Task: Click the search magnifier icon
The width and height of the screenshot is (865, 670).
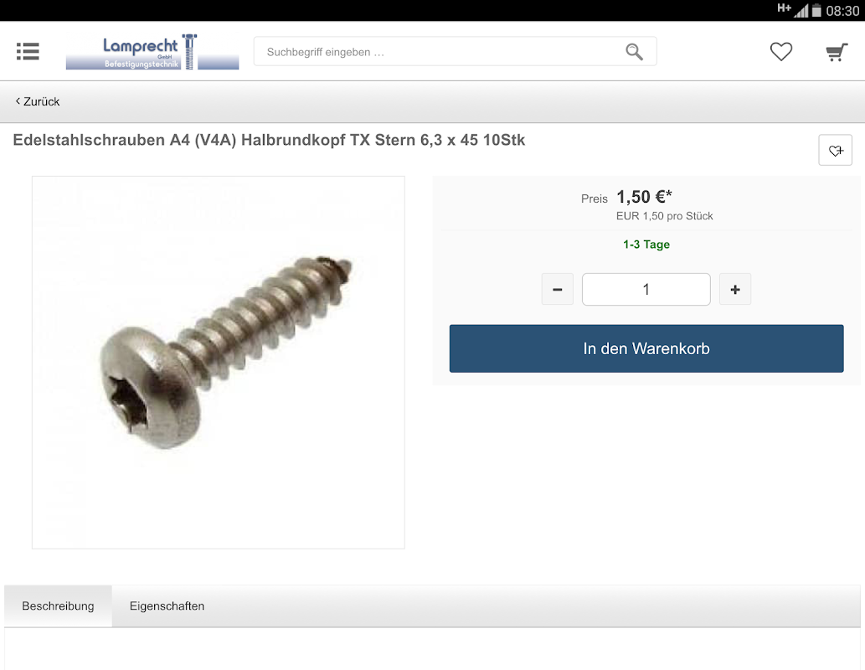Action: (634, 52)
